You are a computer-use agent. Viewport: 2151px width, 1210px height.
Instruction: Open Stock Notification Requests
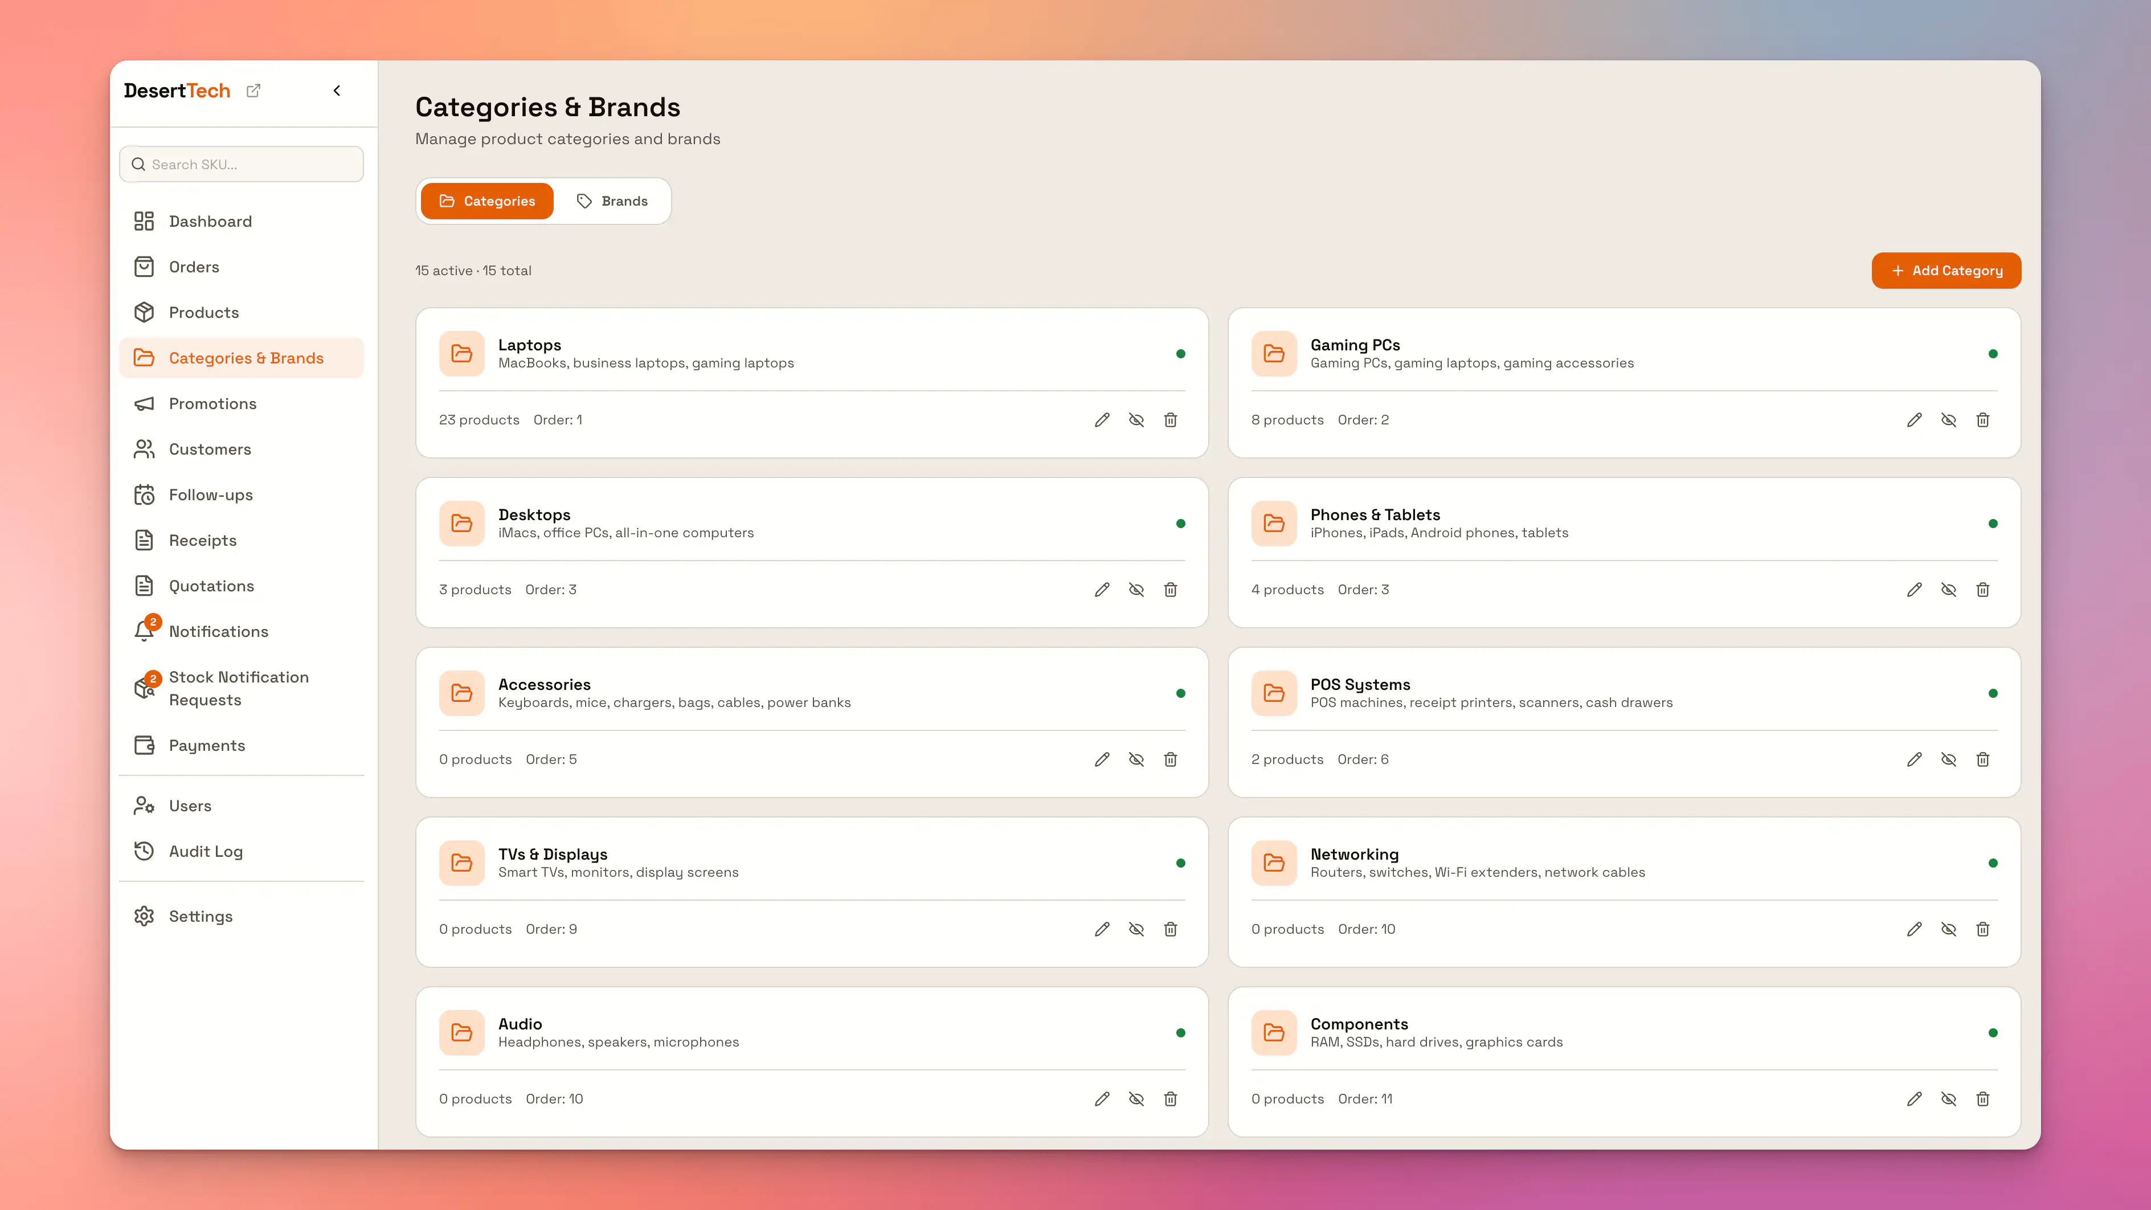[242, 688]
